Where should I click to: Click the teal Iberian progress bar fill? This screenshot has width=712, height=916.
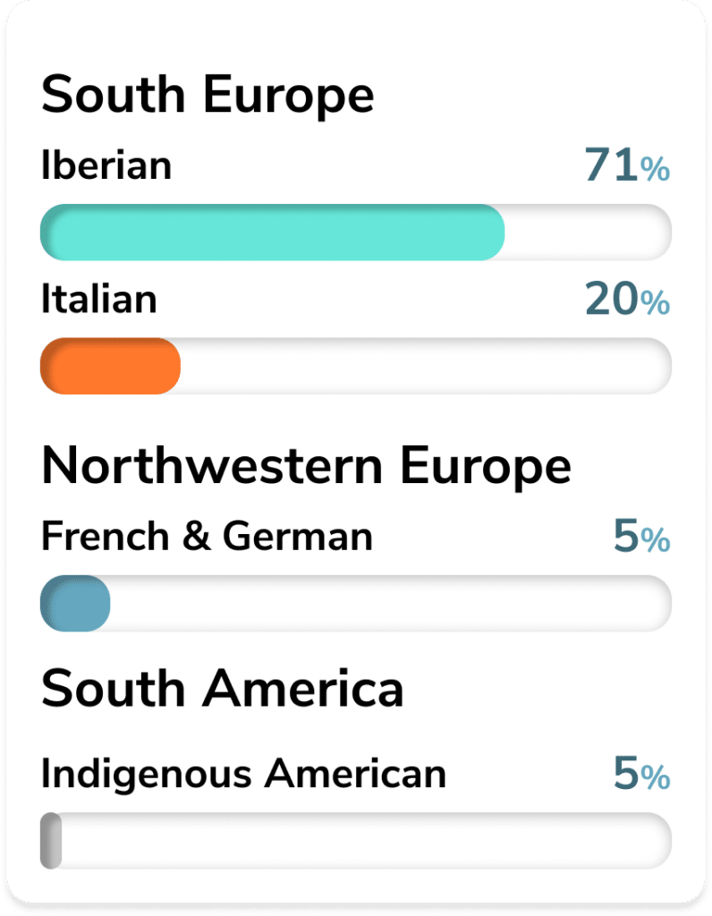[272, 232]
